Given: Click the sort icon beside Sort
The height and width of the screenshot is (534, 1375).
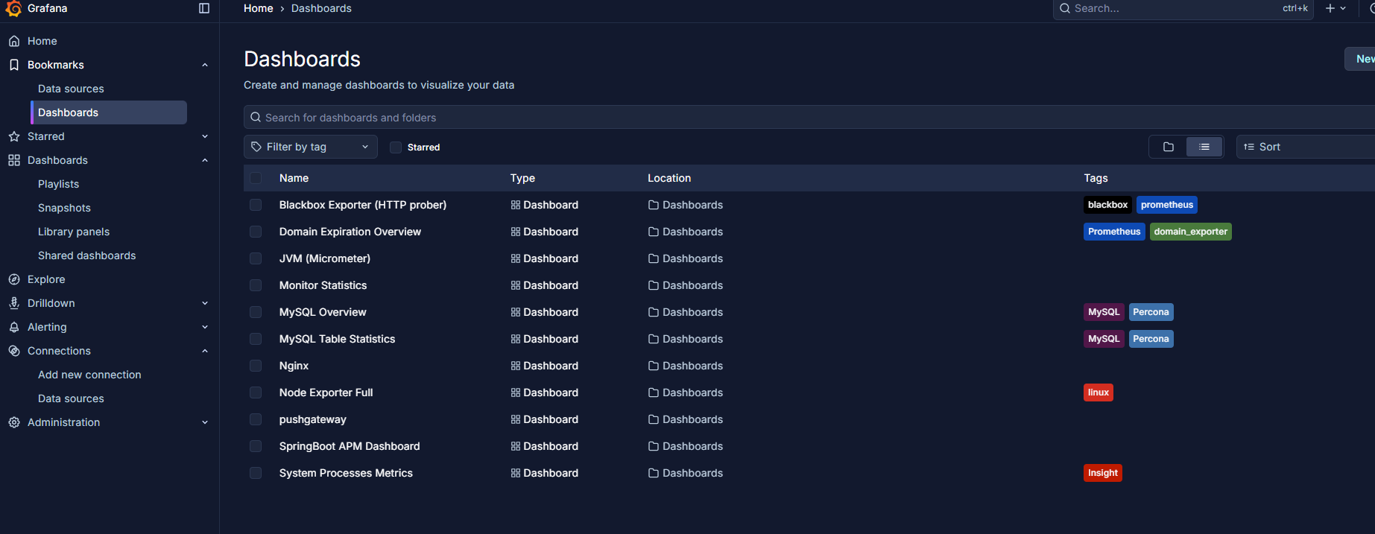Looking at the screenshot, I should pos(1249,147).
